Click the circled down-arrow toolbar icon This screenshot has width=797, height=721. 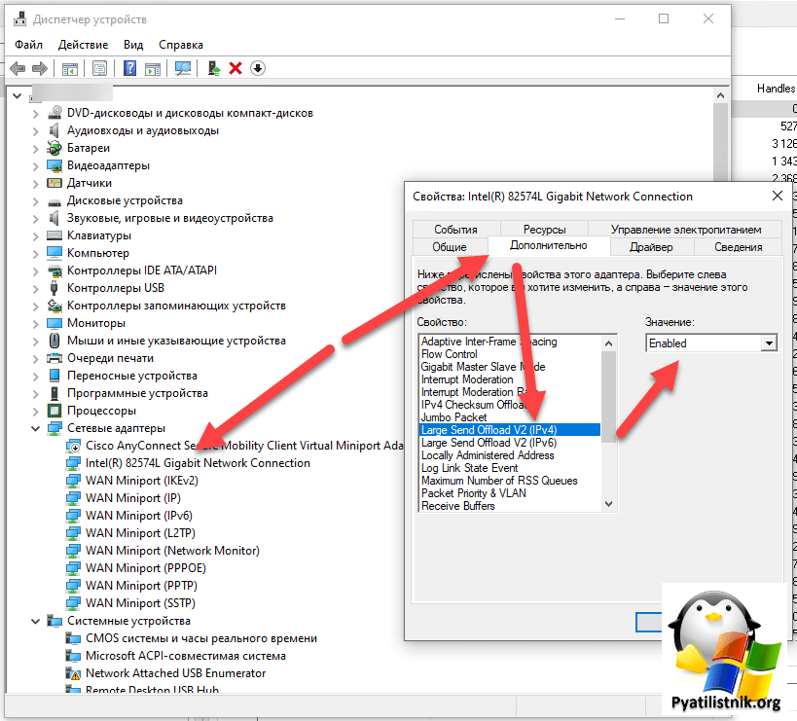[258, 68]
